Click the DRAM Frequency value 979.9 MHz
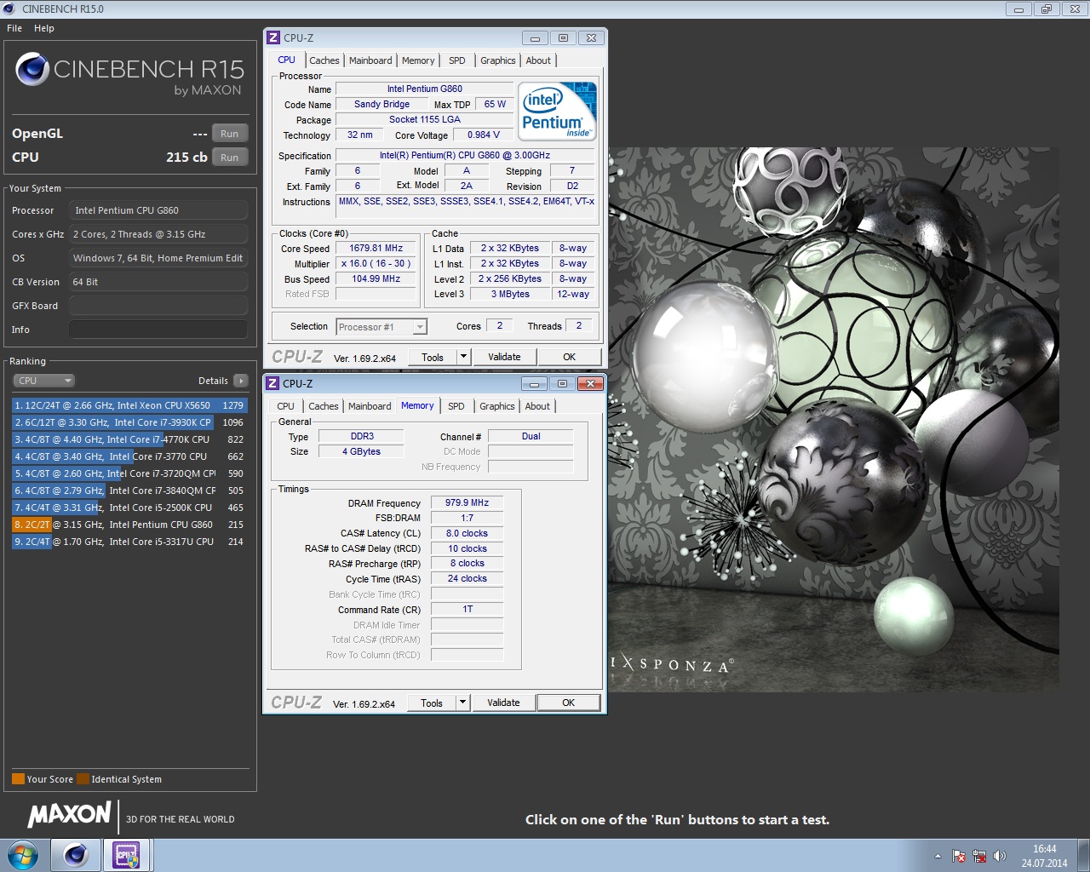The image size is (1090, 872). 468,503
